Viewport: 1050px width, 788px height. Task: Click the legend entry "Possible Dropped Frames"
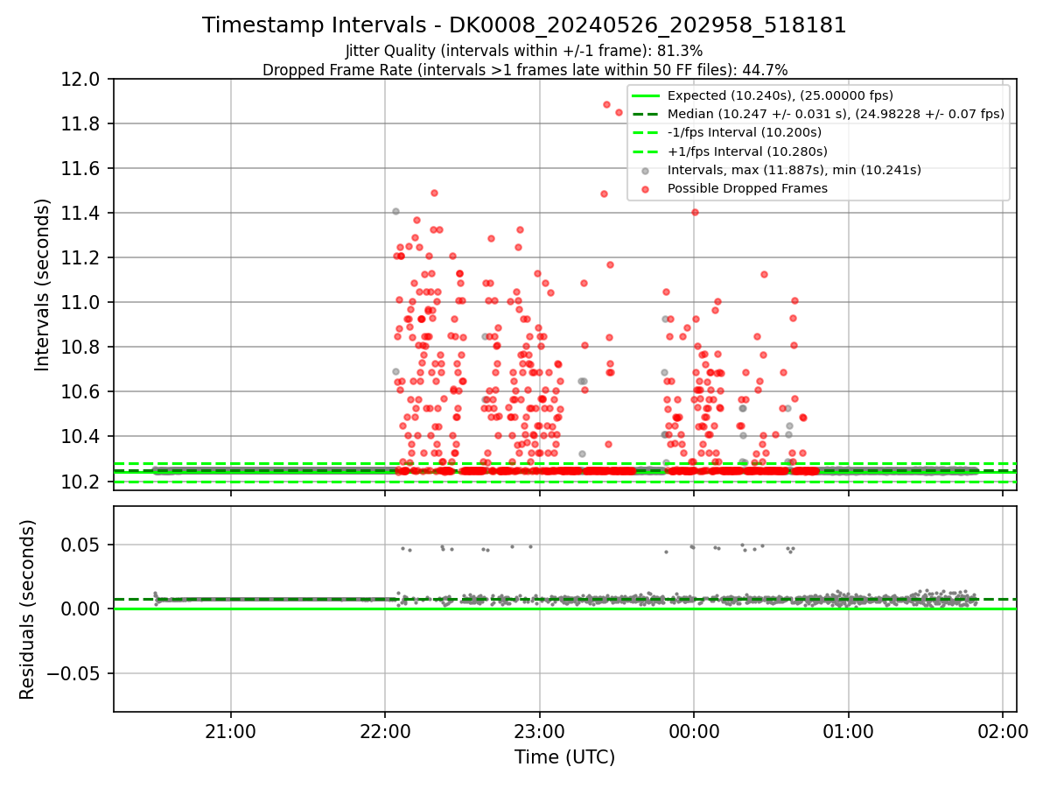747,188
